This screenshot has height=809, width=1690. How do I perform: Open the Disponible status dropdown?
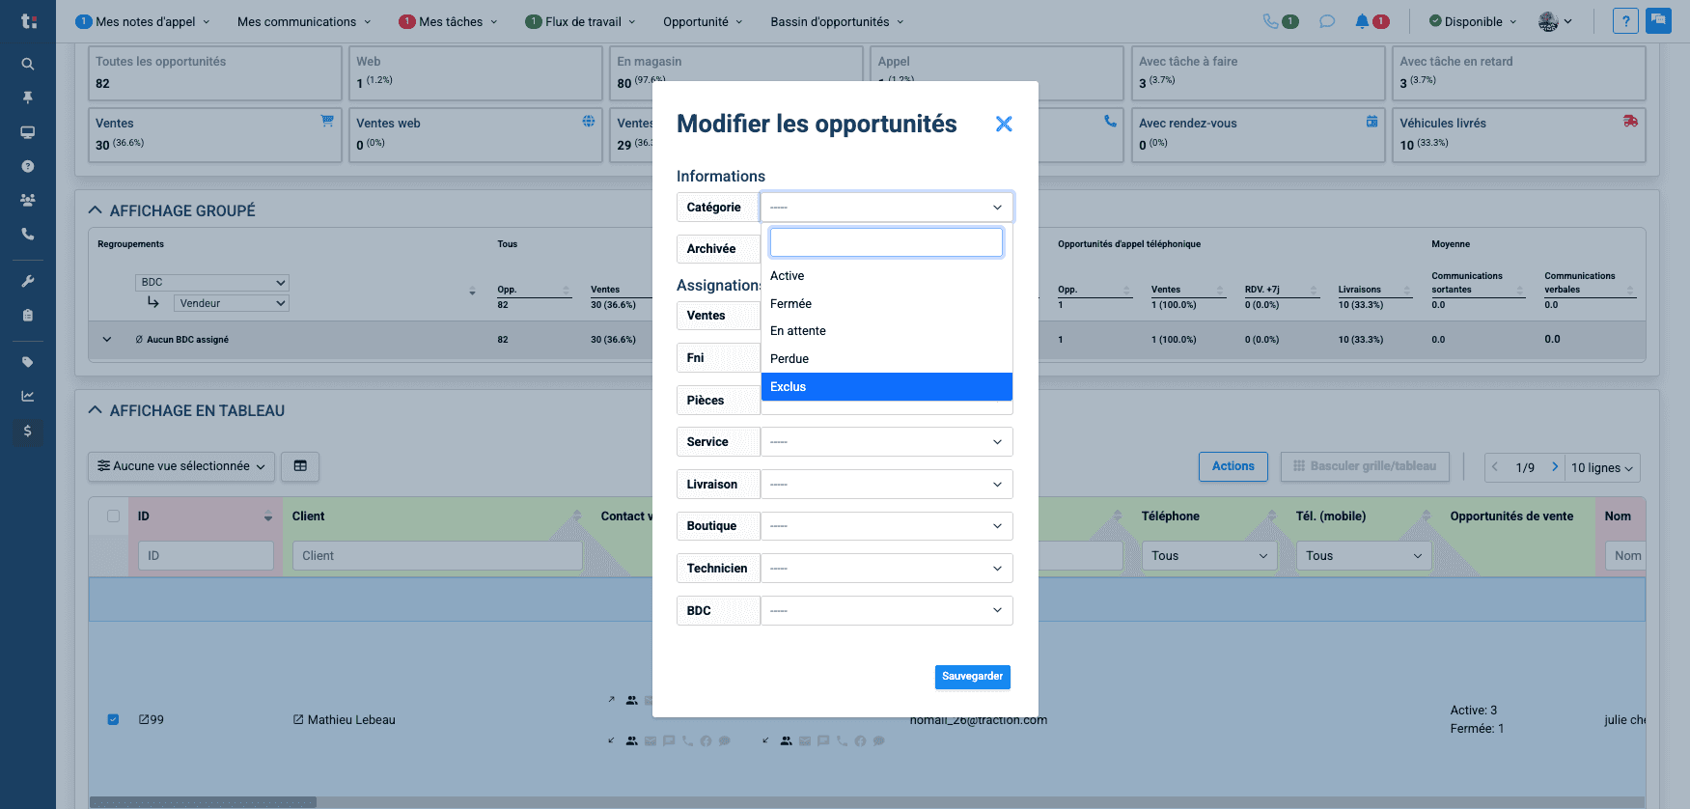coord(1473,21)
